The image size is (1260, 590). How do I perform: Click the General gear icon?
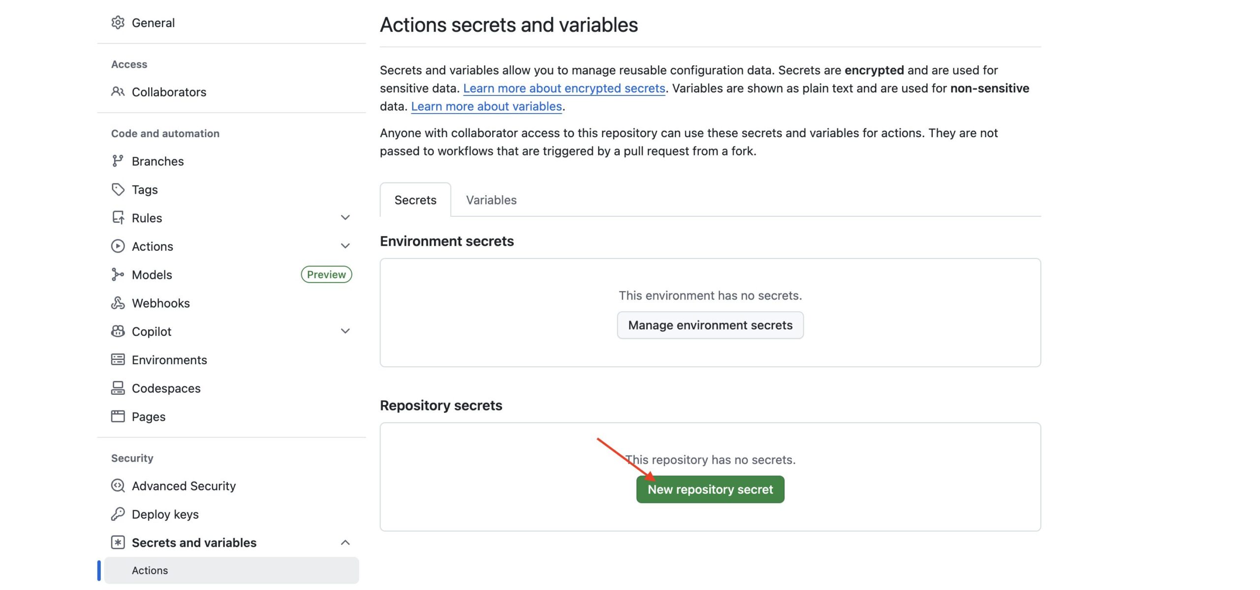click(x=118, y=23)
